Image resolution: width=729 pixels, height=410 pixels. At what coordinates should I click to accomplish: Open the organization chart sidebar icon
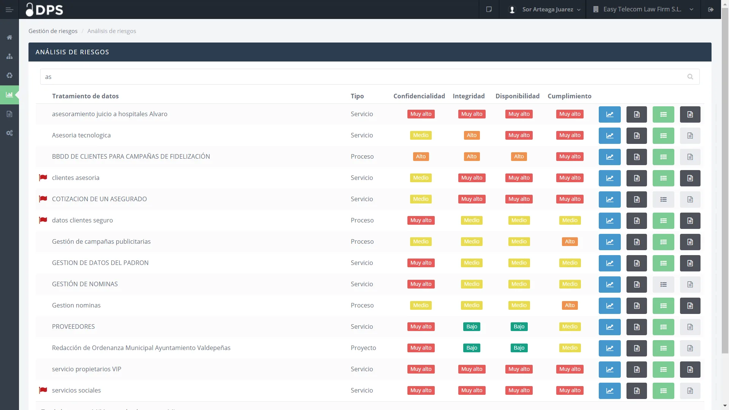point(9,57)
